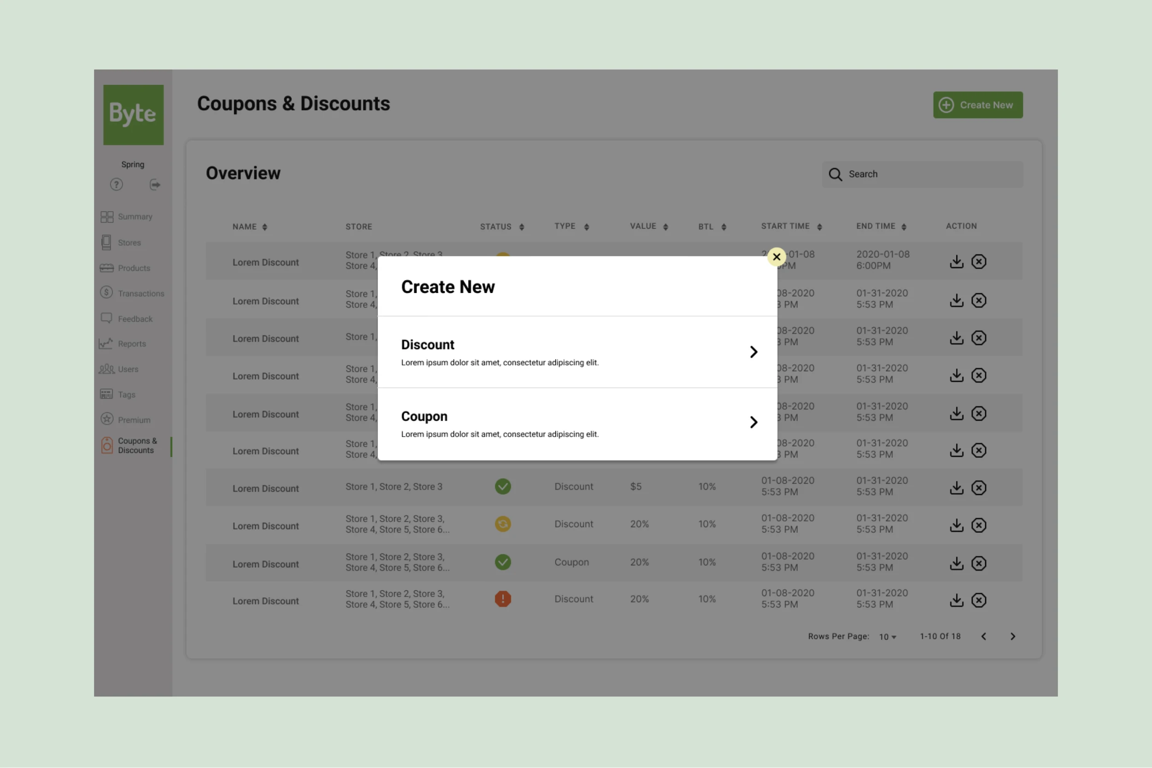The height and width of the screenshot is (768, 1152).
Task: Click the help question mark icon
Action: tap(116, 185)
